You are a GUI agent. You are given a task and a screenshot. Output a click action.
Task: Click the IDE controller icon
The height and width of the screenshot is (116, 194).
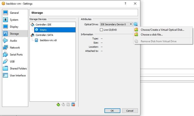coord(33,24)
